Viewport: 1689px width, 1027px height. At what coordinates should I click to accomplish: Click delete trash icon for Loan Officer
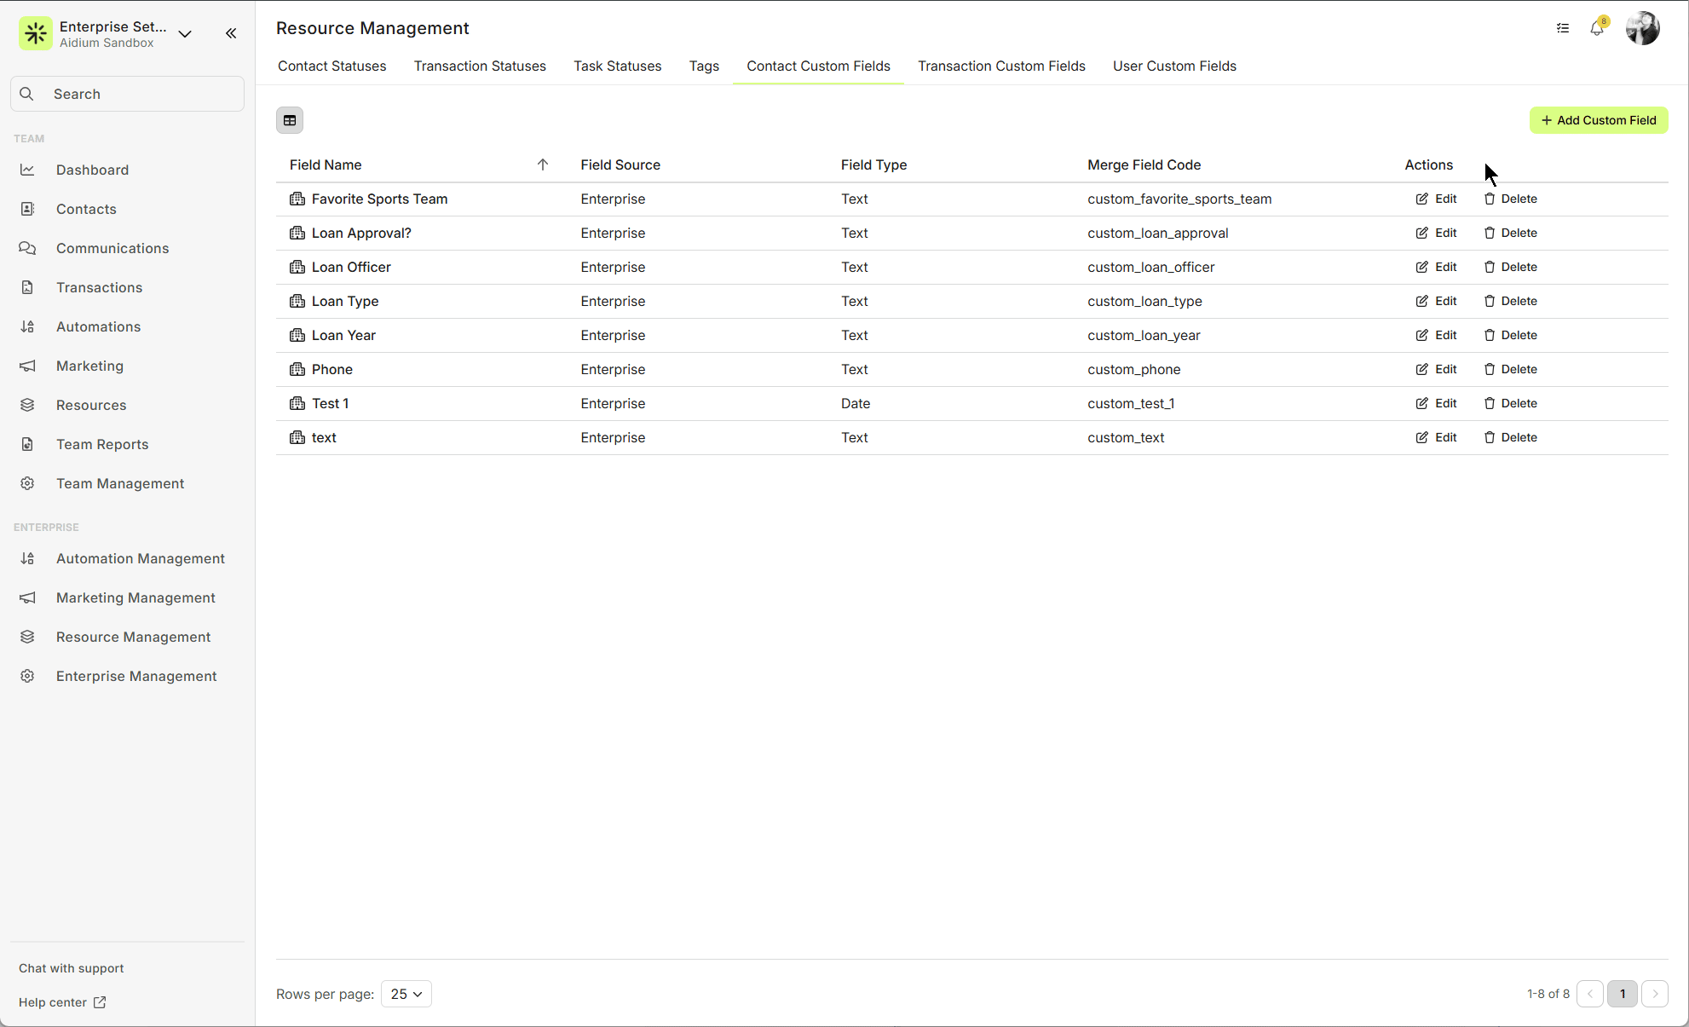coord(1490,267)
